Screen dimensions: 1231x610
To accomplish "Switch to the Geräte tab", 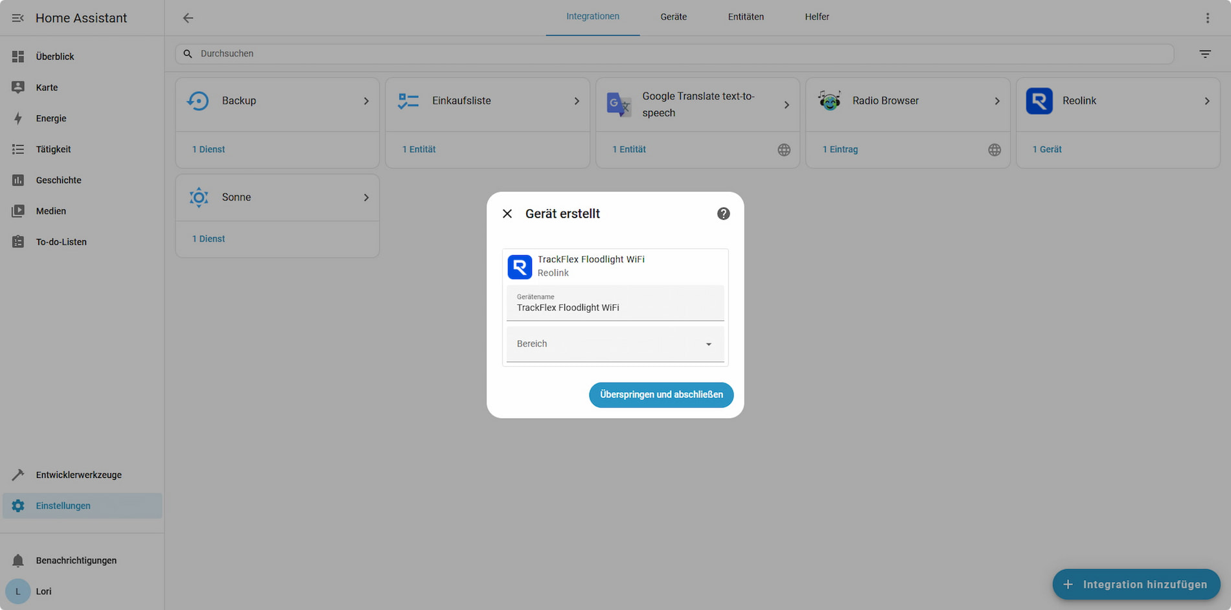I will [x=674, y=17].
